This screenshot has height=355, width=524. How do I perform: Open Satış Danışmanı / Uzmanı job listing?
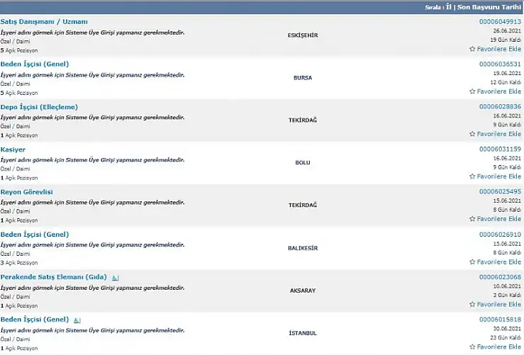[44, 22]
